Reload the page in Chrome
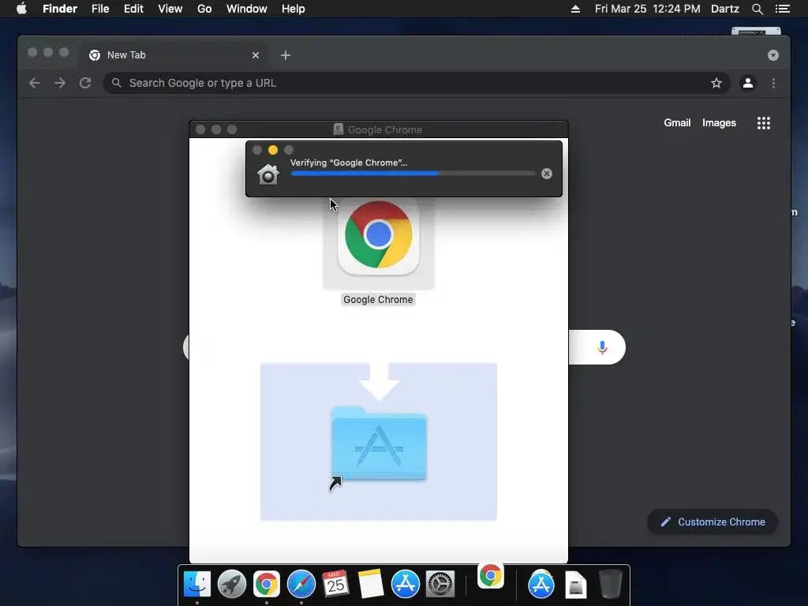The height and width of the screenshot is (606, 808). pyautogui.click(x=85, y=83)
